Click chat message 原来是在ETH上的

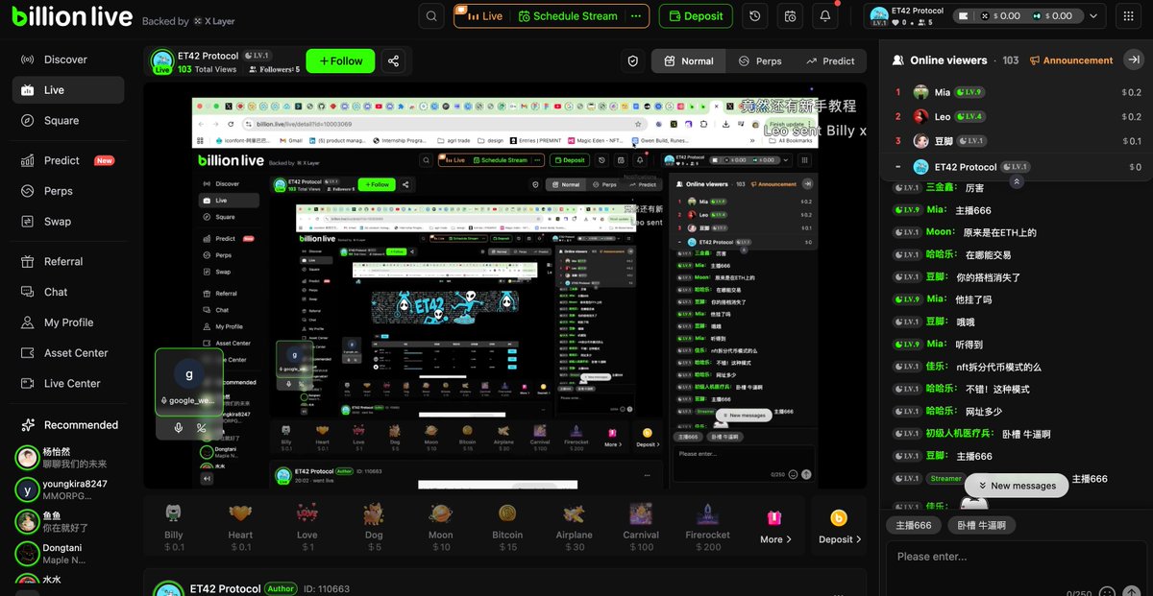[1000, 232]
